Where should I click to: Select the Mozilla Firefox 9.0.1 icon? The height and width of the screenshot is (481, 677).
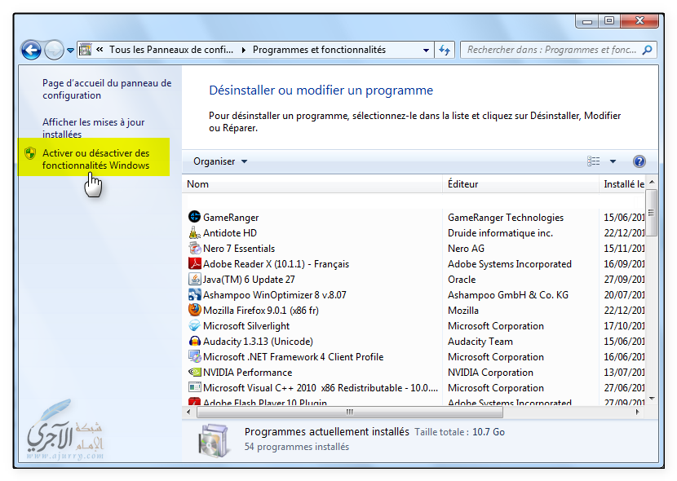tap(195, 311)
